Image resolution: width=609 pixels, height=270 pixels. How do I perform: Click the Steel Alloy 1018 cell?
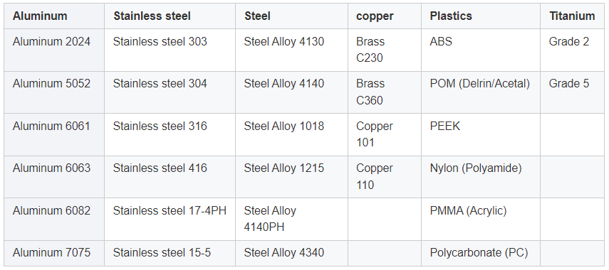[x=292, y=135]
